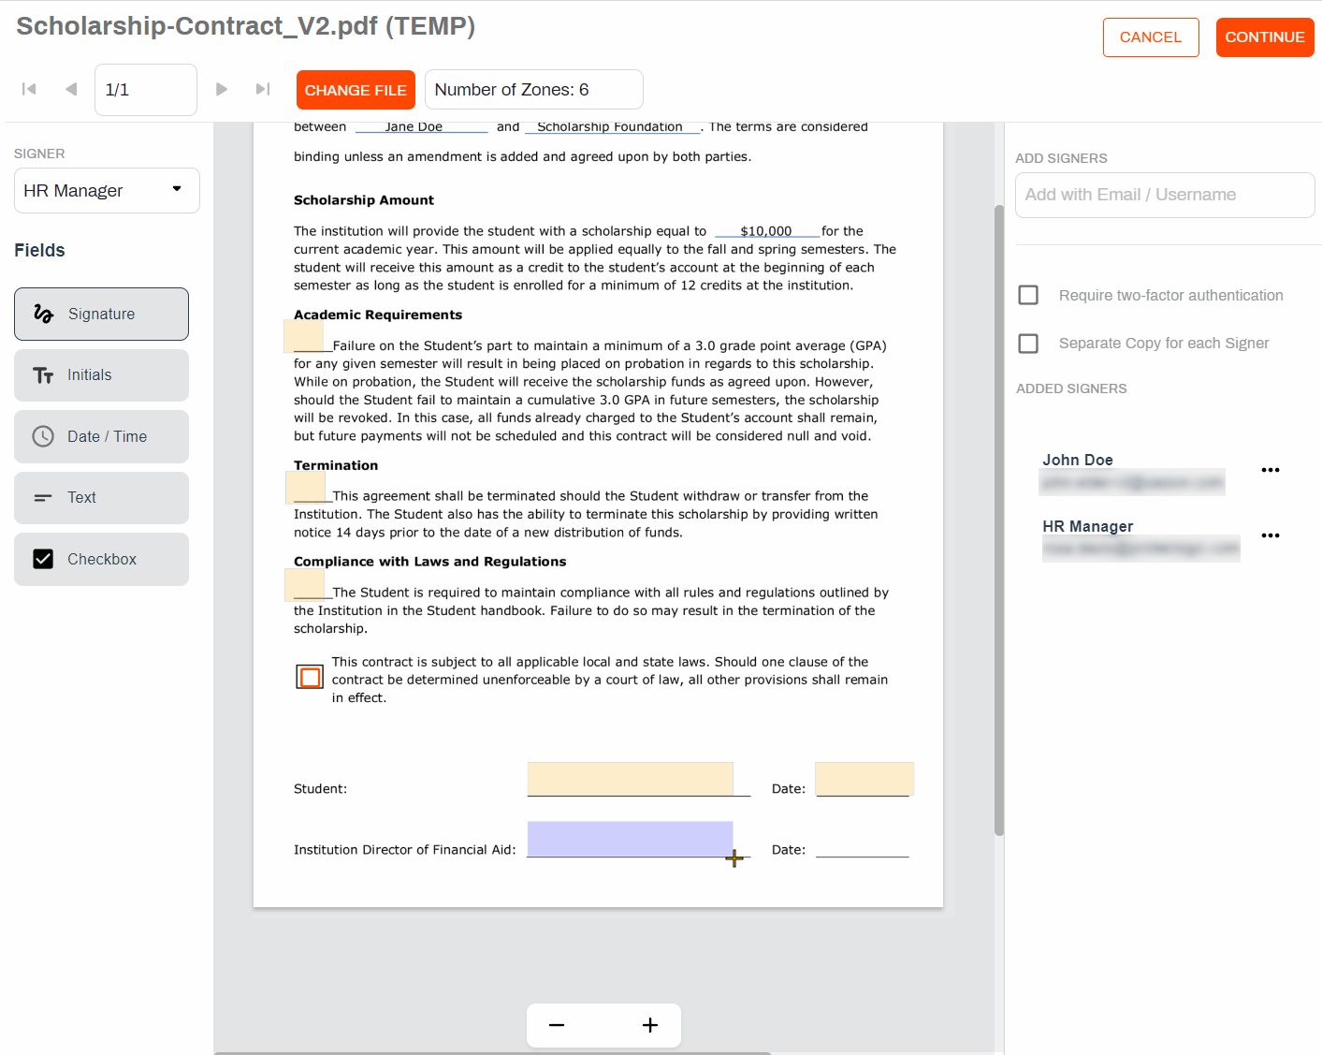Image resolution: width=1322 pixels, height=1055 pixels.
Task: Go to the next page
Action: [222, 89]
